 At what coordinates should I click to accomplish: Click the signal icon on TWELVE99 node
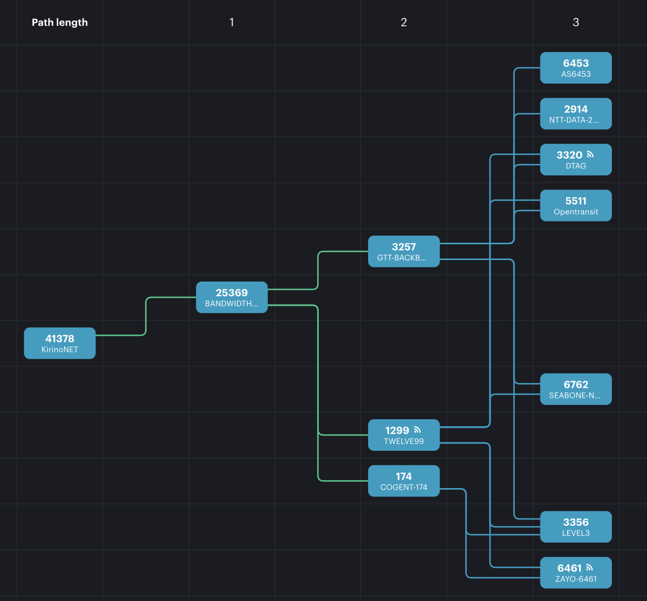click(x=418, y=430)
